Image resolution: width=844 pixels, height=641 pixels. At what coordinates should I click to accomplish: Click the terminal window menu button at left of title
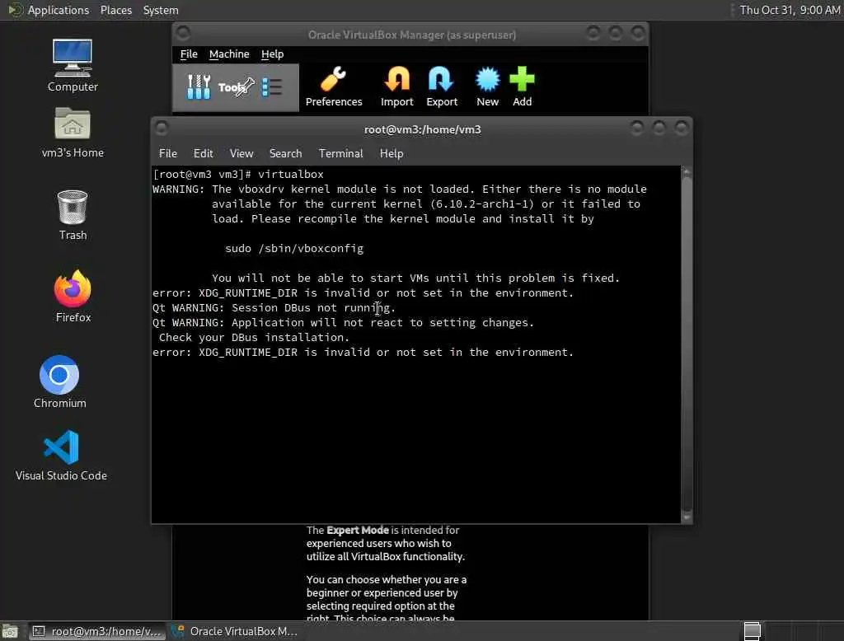[x=162, y=128]
